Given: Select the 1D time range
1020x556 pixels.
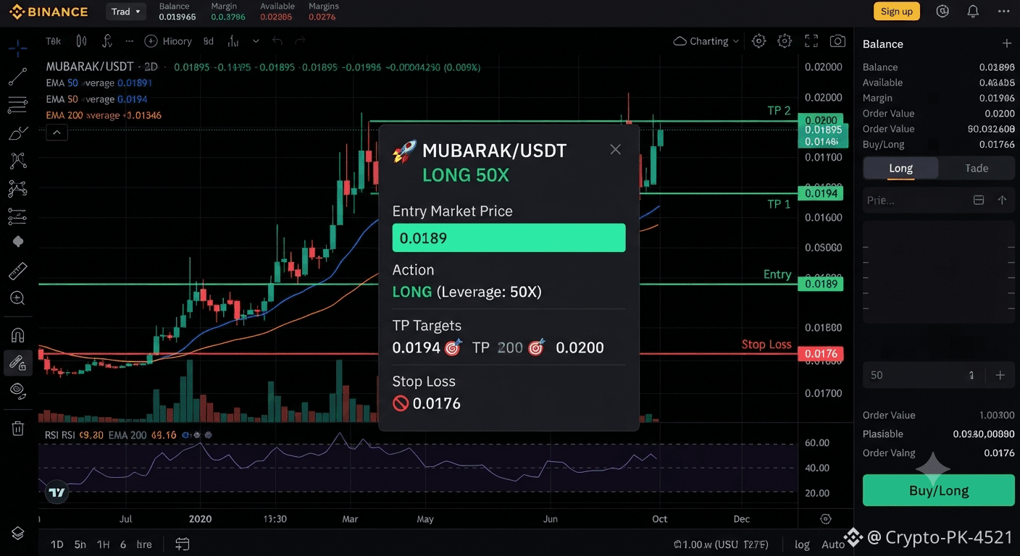Looking at the screenshot, I should pyautogui.click(x=57, y=544).
